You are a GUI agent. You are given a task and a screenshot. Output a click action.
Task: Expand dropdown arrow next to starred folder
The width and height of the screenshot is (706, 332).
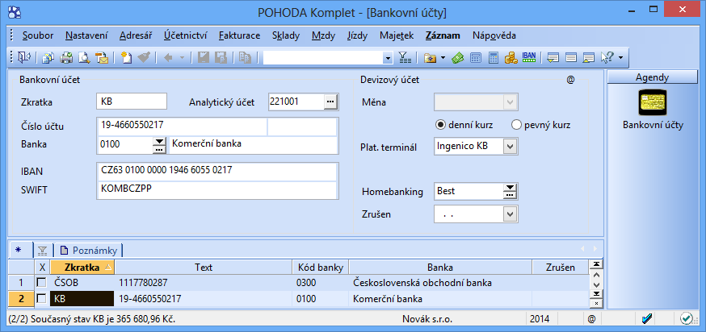pyautogui.click(x=443, y=58)
